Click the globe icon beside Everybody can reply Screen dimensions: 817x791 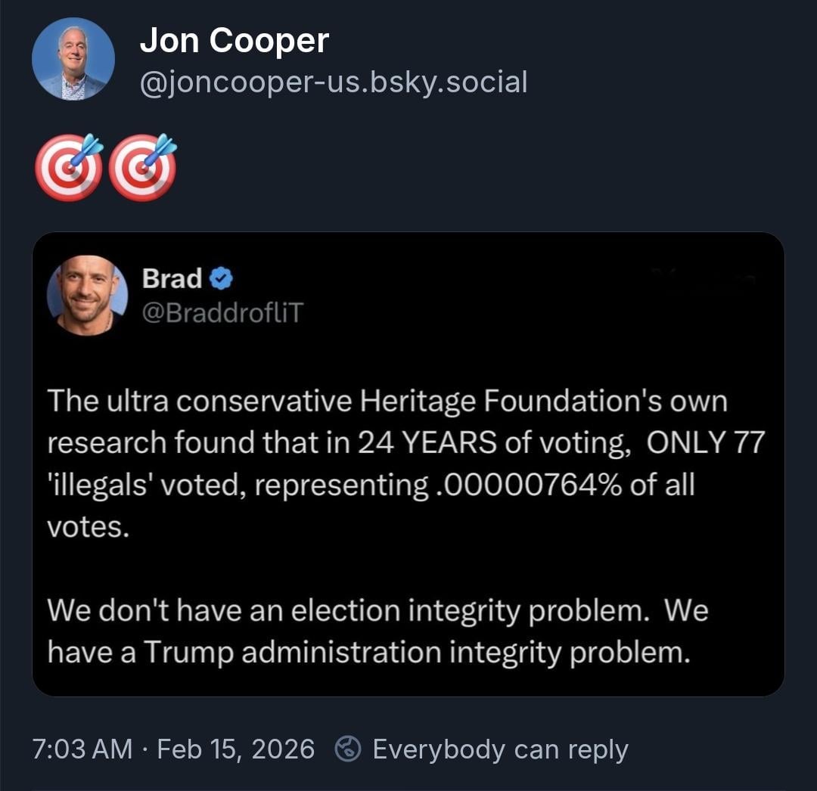[348, 749]
